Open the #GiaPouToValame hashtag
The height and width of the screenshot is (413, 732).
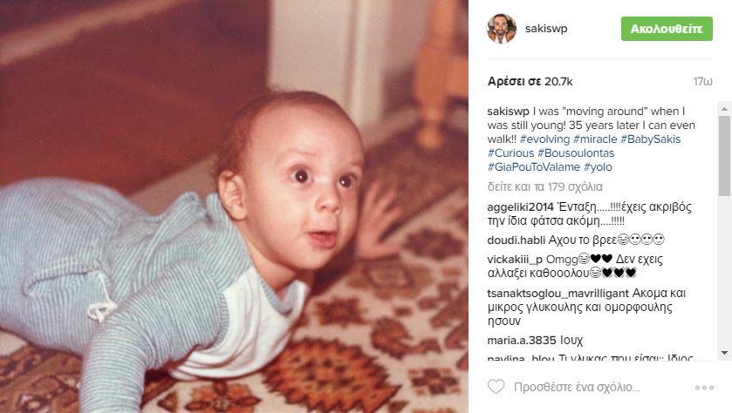pyautogui.click(x=534, y=167)
